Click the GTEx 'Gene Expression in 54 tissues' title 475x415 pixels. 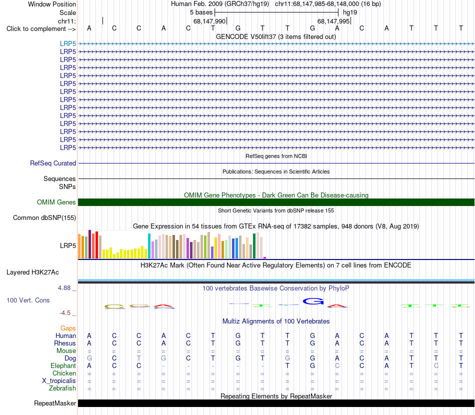coord(276,226)
